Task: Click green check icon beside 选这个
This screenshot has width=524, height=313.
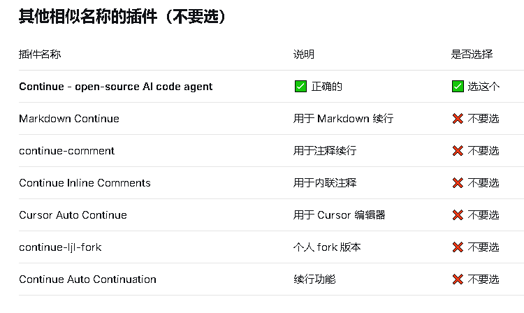Action: coord(458,86)
